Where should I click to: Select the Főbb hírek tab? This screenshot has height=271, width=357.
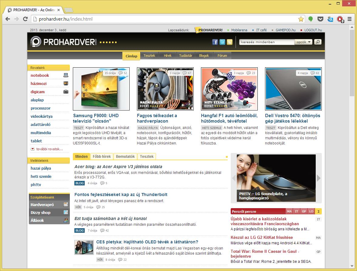pos(101,157)
